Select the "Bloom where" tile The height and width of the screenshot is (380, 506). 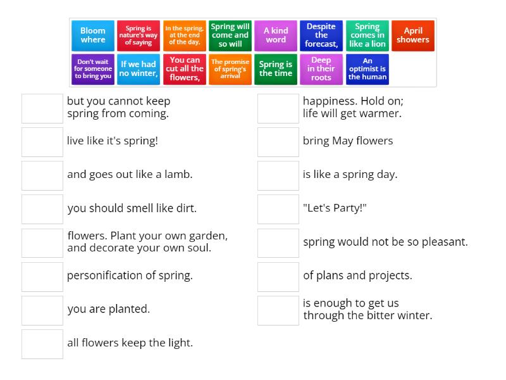[x=92, y=36]
